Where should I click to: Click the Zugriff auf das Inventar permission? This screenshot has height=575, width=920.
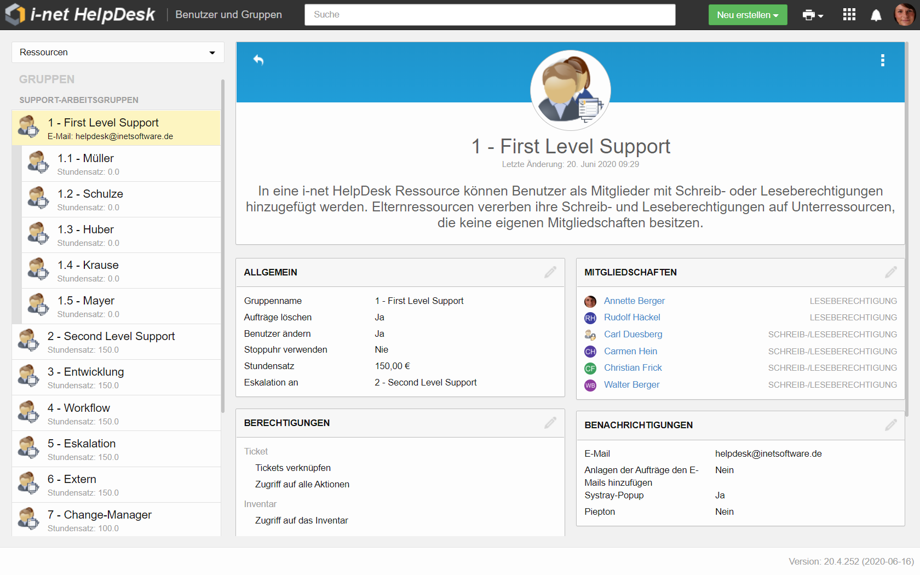tap(302, 520)
